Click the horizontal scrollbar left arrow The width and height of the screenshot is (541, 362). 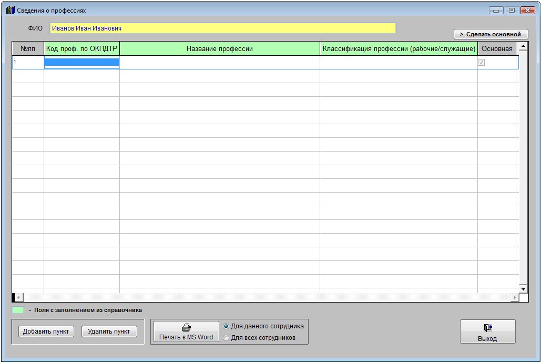click(18, 297)
